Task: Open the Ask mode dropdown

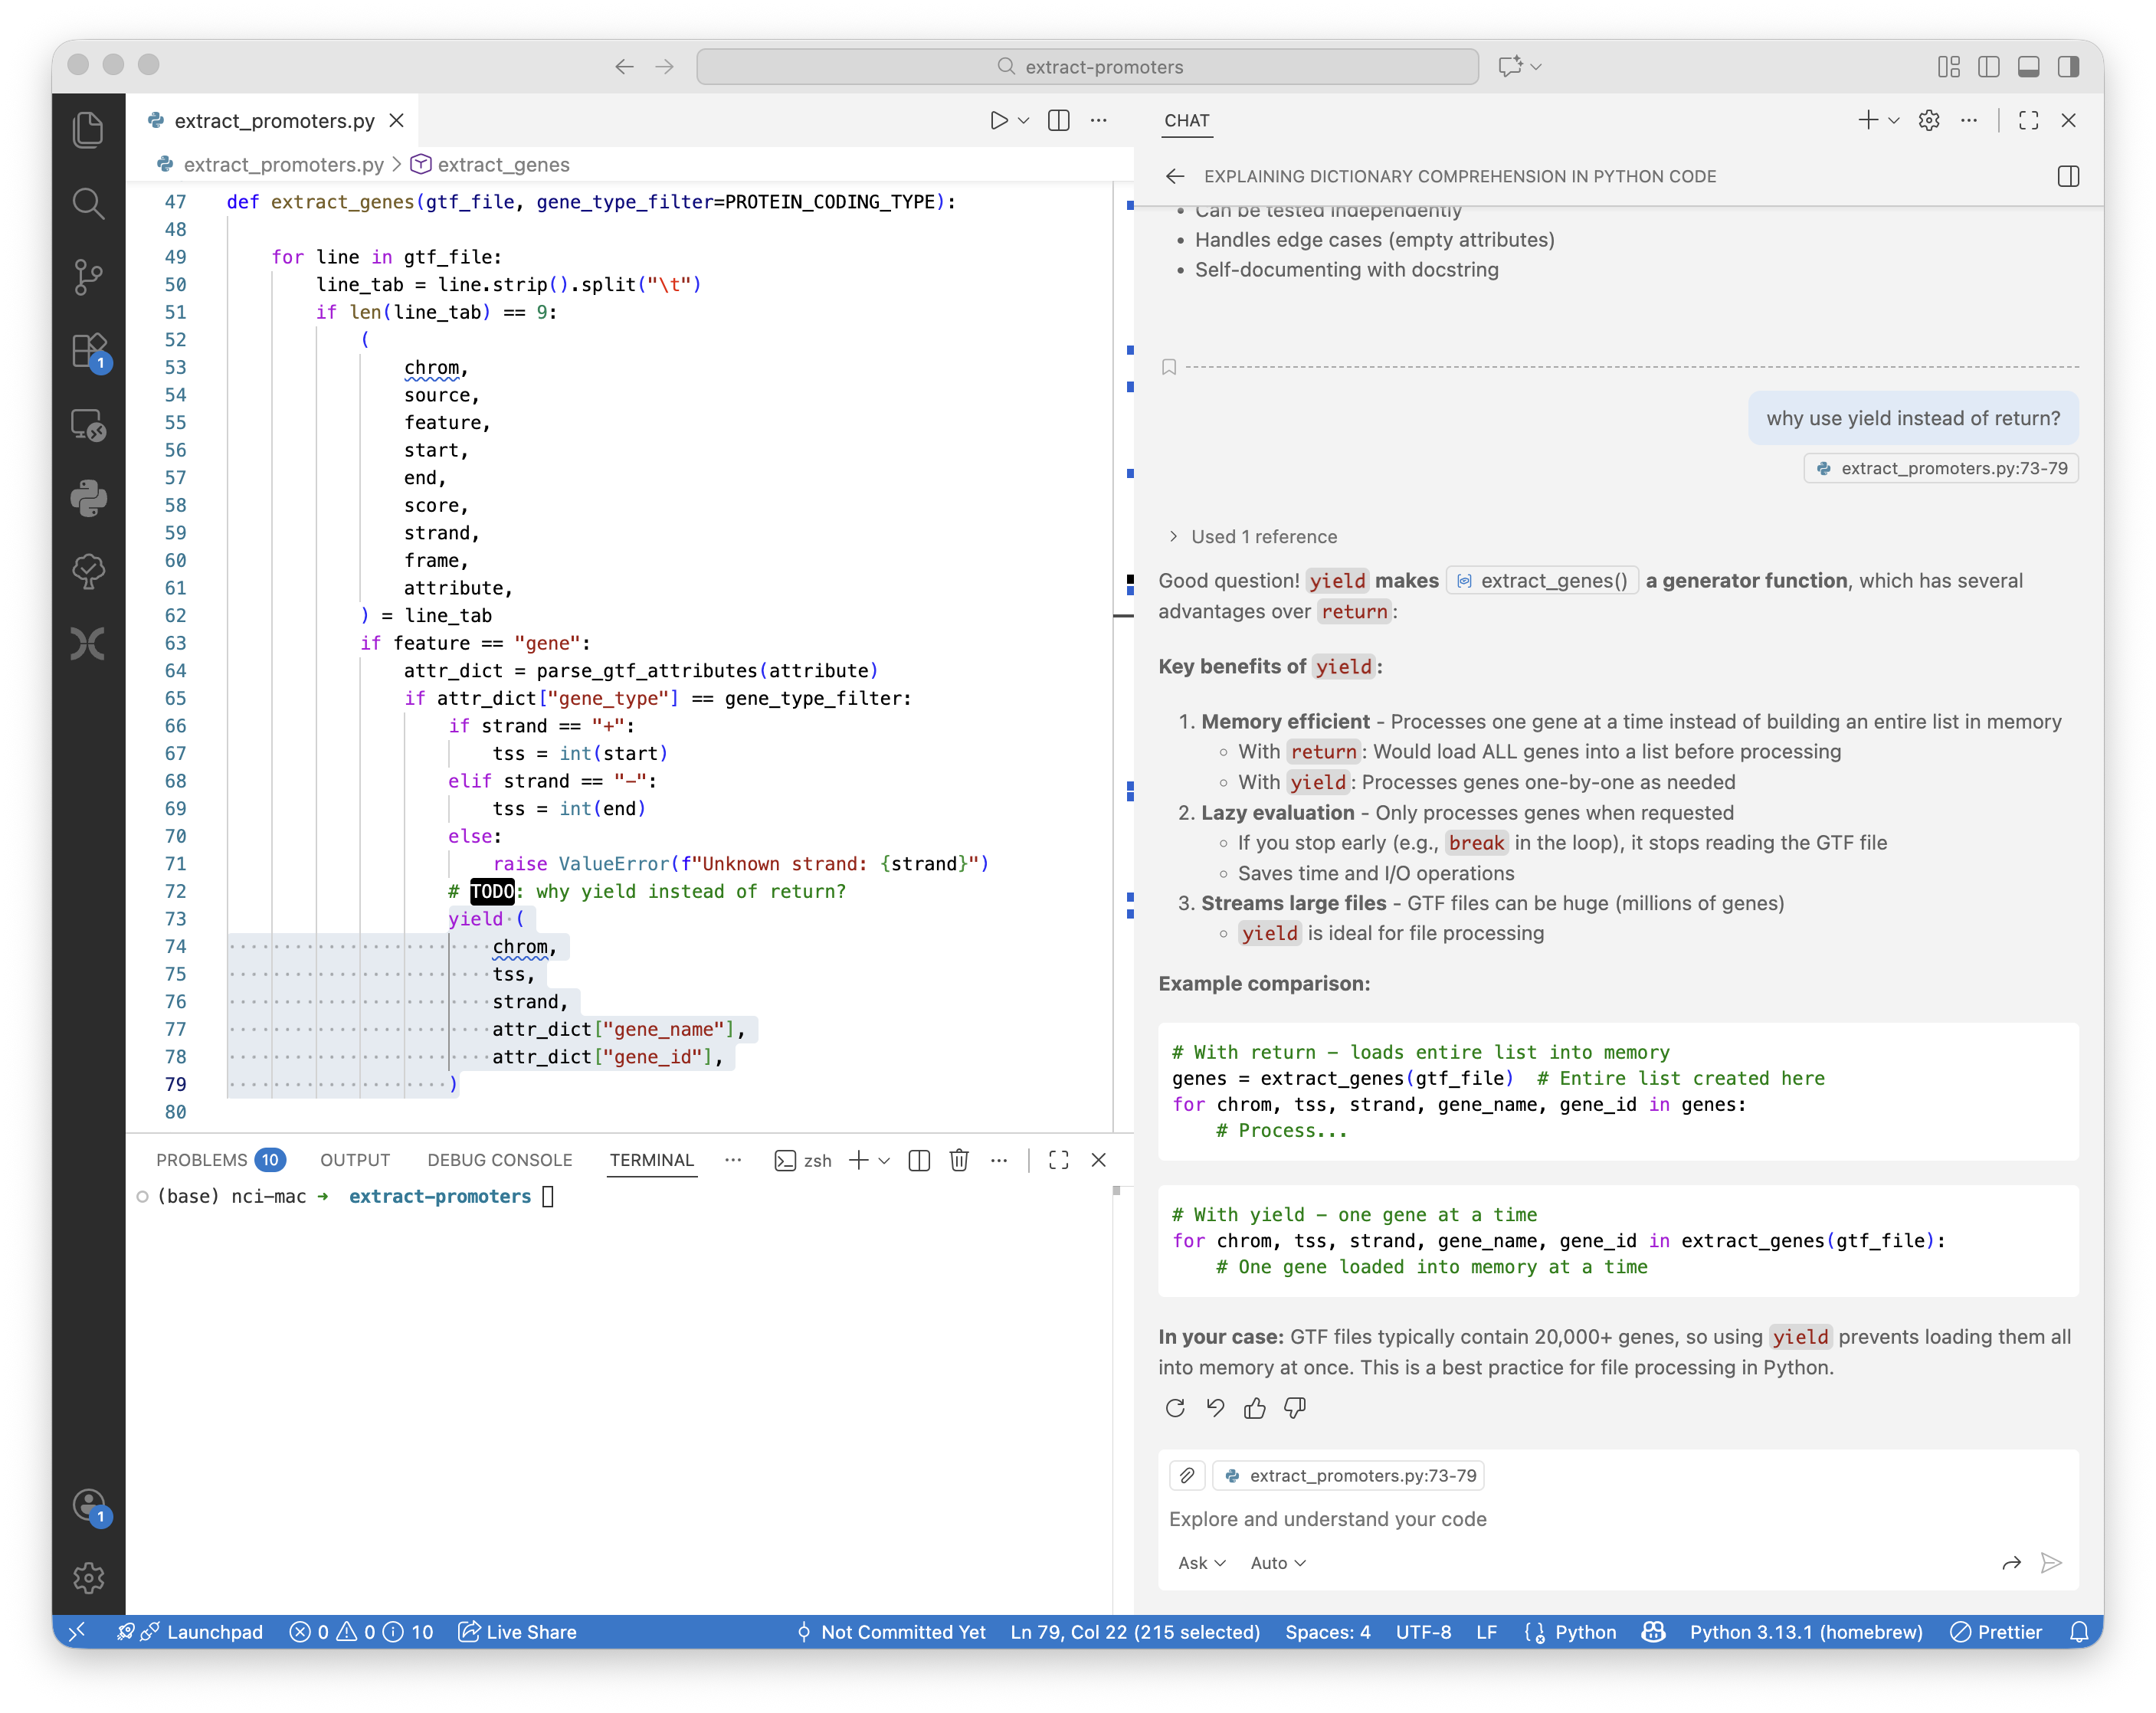Action: click(x=1200, y=1563)
